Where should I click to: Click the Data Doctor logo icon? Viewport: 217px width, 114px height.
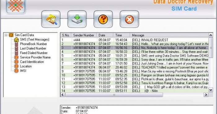(x=15, y=6)
